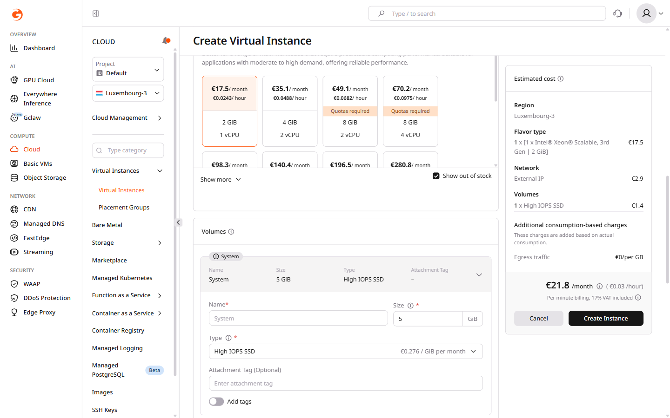The image size is (670, 418).
Task: Select the €17.5/month 2 GiB flavor card
Action: tap(229, 111)
